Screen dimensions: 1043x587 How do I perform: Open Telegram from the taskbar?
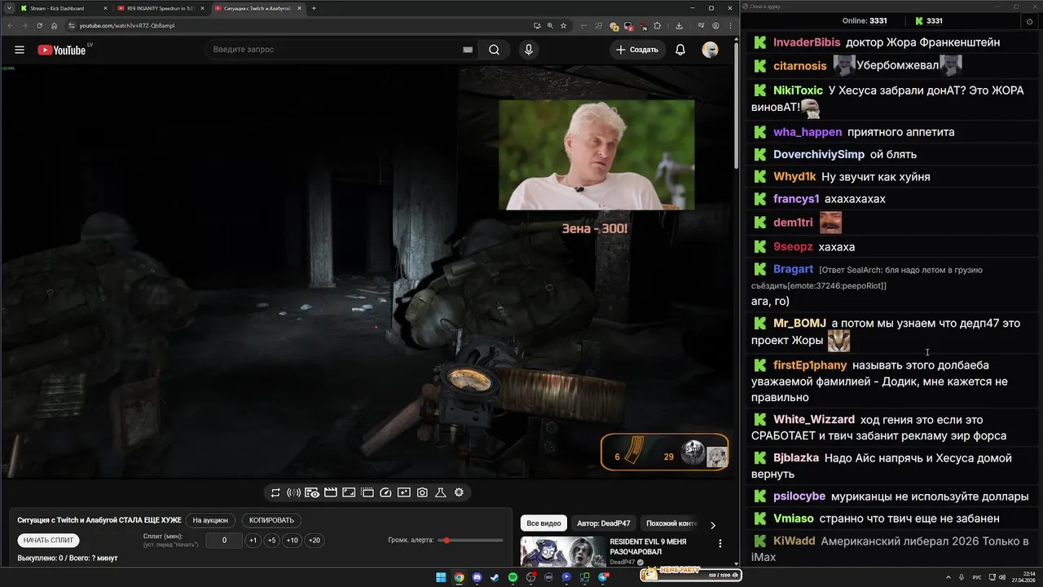click(x=603, y=577)
